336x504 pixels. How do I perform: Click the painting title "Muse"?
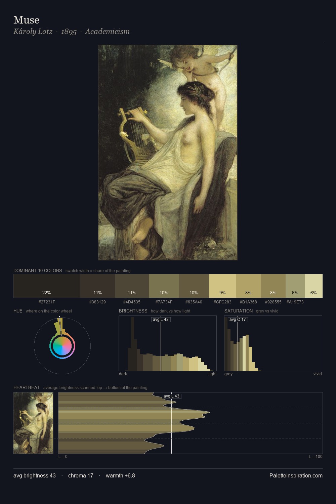(27, 20)
